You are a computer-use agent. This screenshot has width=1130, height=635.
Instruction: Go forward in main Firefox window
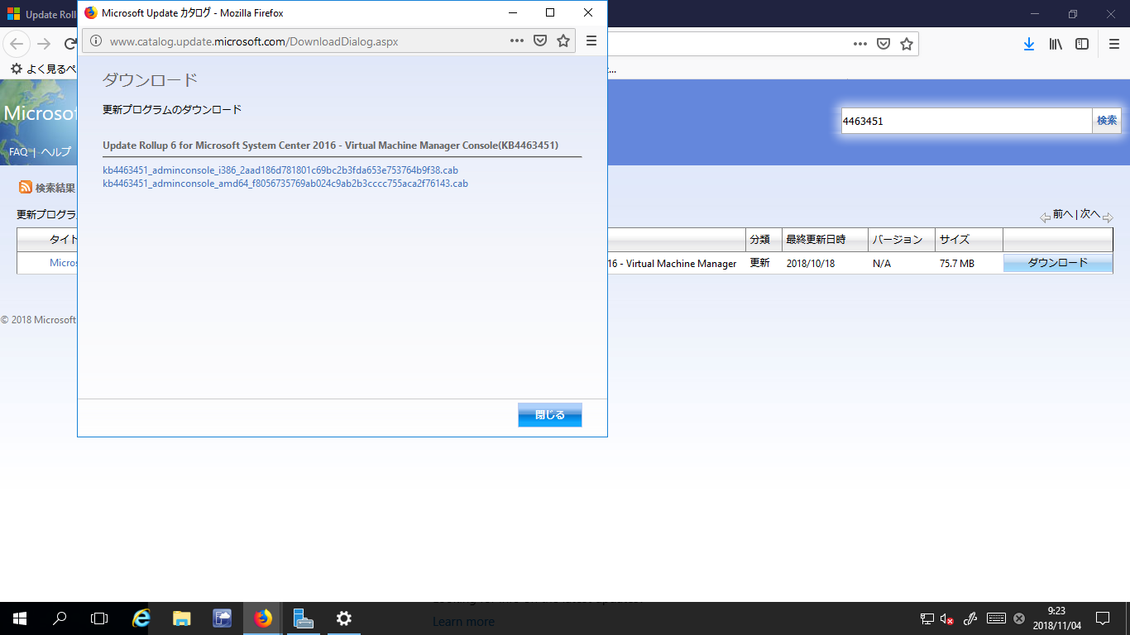tap(44, 44)
